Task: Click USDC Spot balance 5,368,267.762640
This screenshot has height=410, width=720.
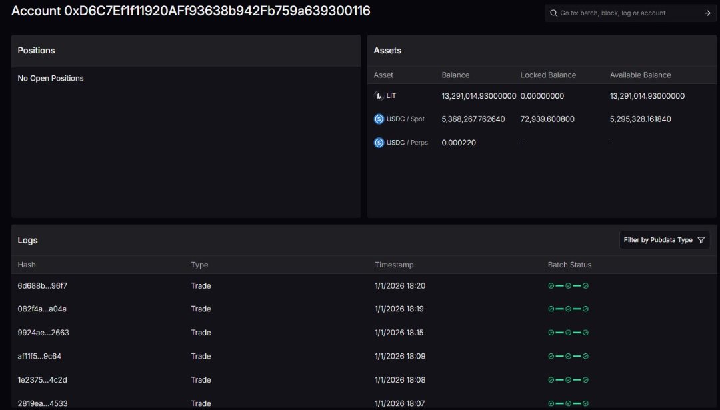Action: [x=473, y=119]
